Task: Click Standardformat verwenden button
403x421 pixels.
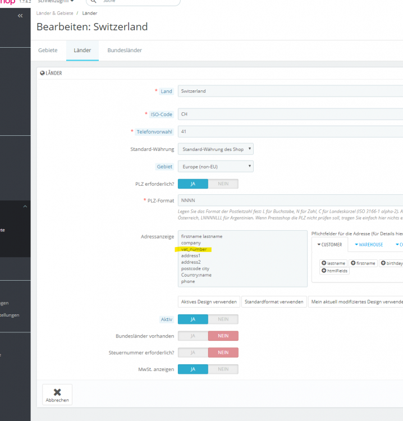Action: [274, 301]
